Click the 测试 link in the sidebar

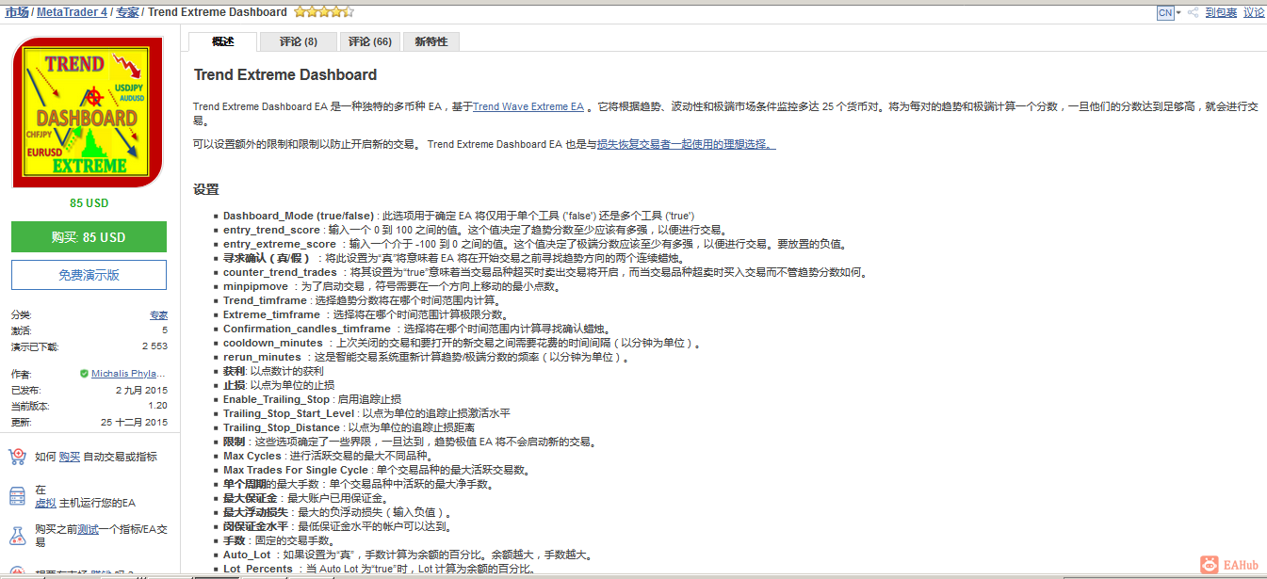87,529
